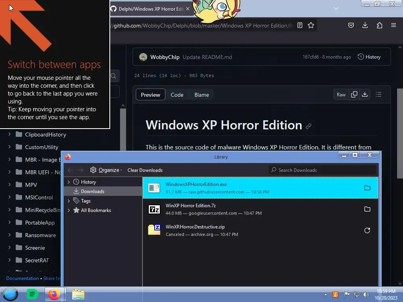Select the WindowsXPHorrorEdition.exe download entry

[260, 188]
